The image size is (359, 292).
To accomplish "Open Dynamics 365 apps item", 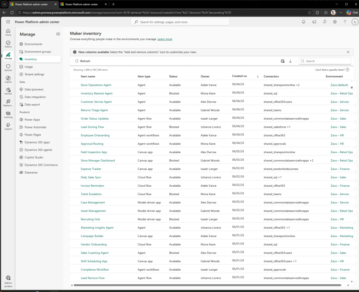I will click(x=37, y=142).
